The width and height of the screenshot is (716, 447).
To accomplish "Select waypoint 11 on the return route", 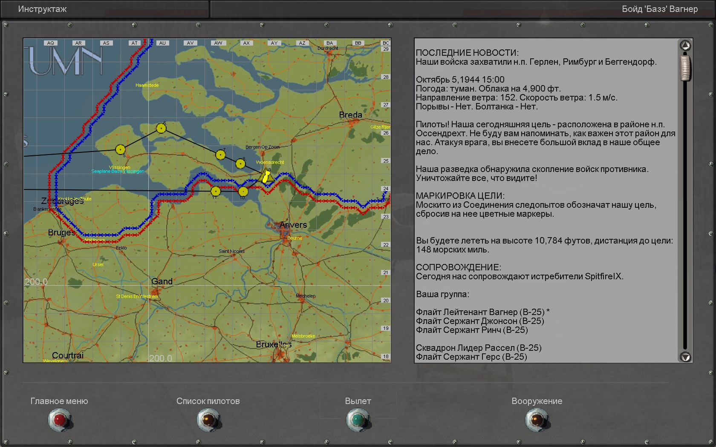I will pos(216,191).
